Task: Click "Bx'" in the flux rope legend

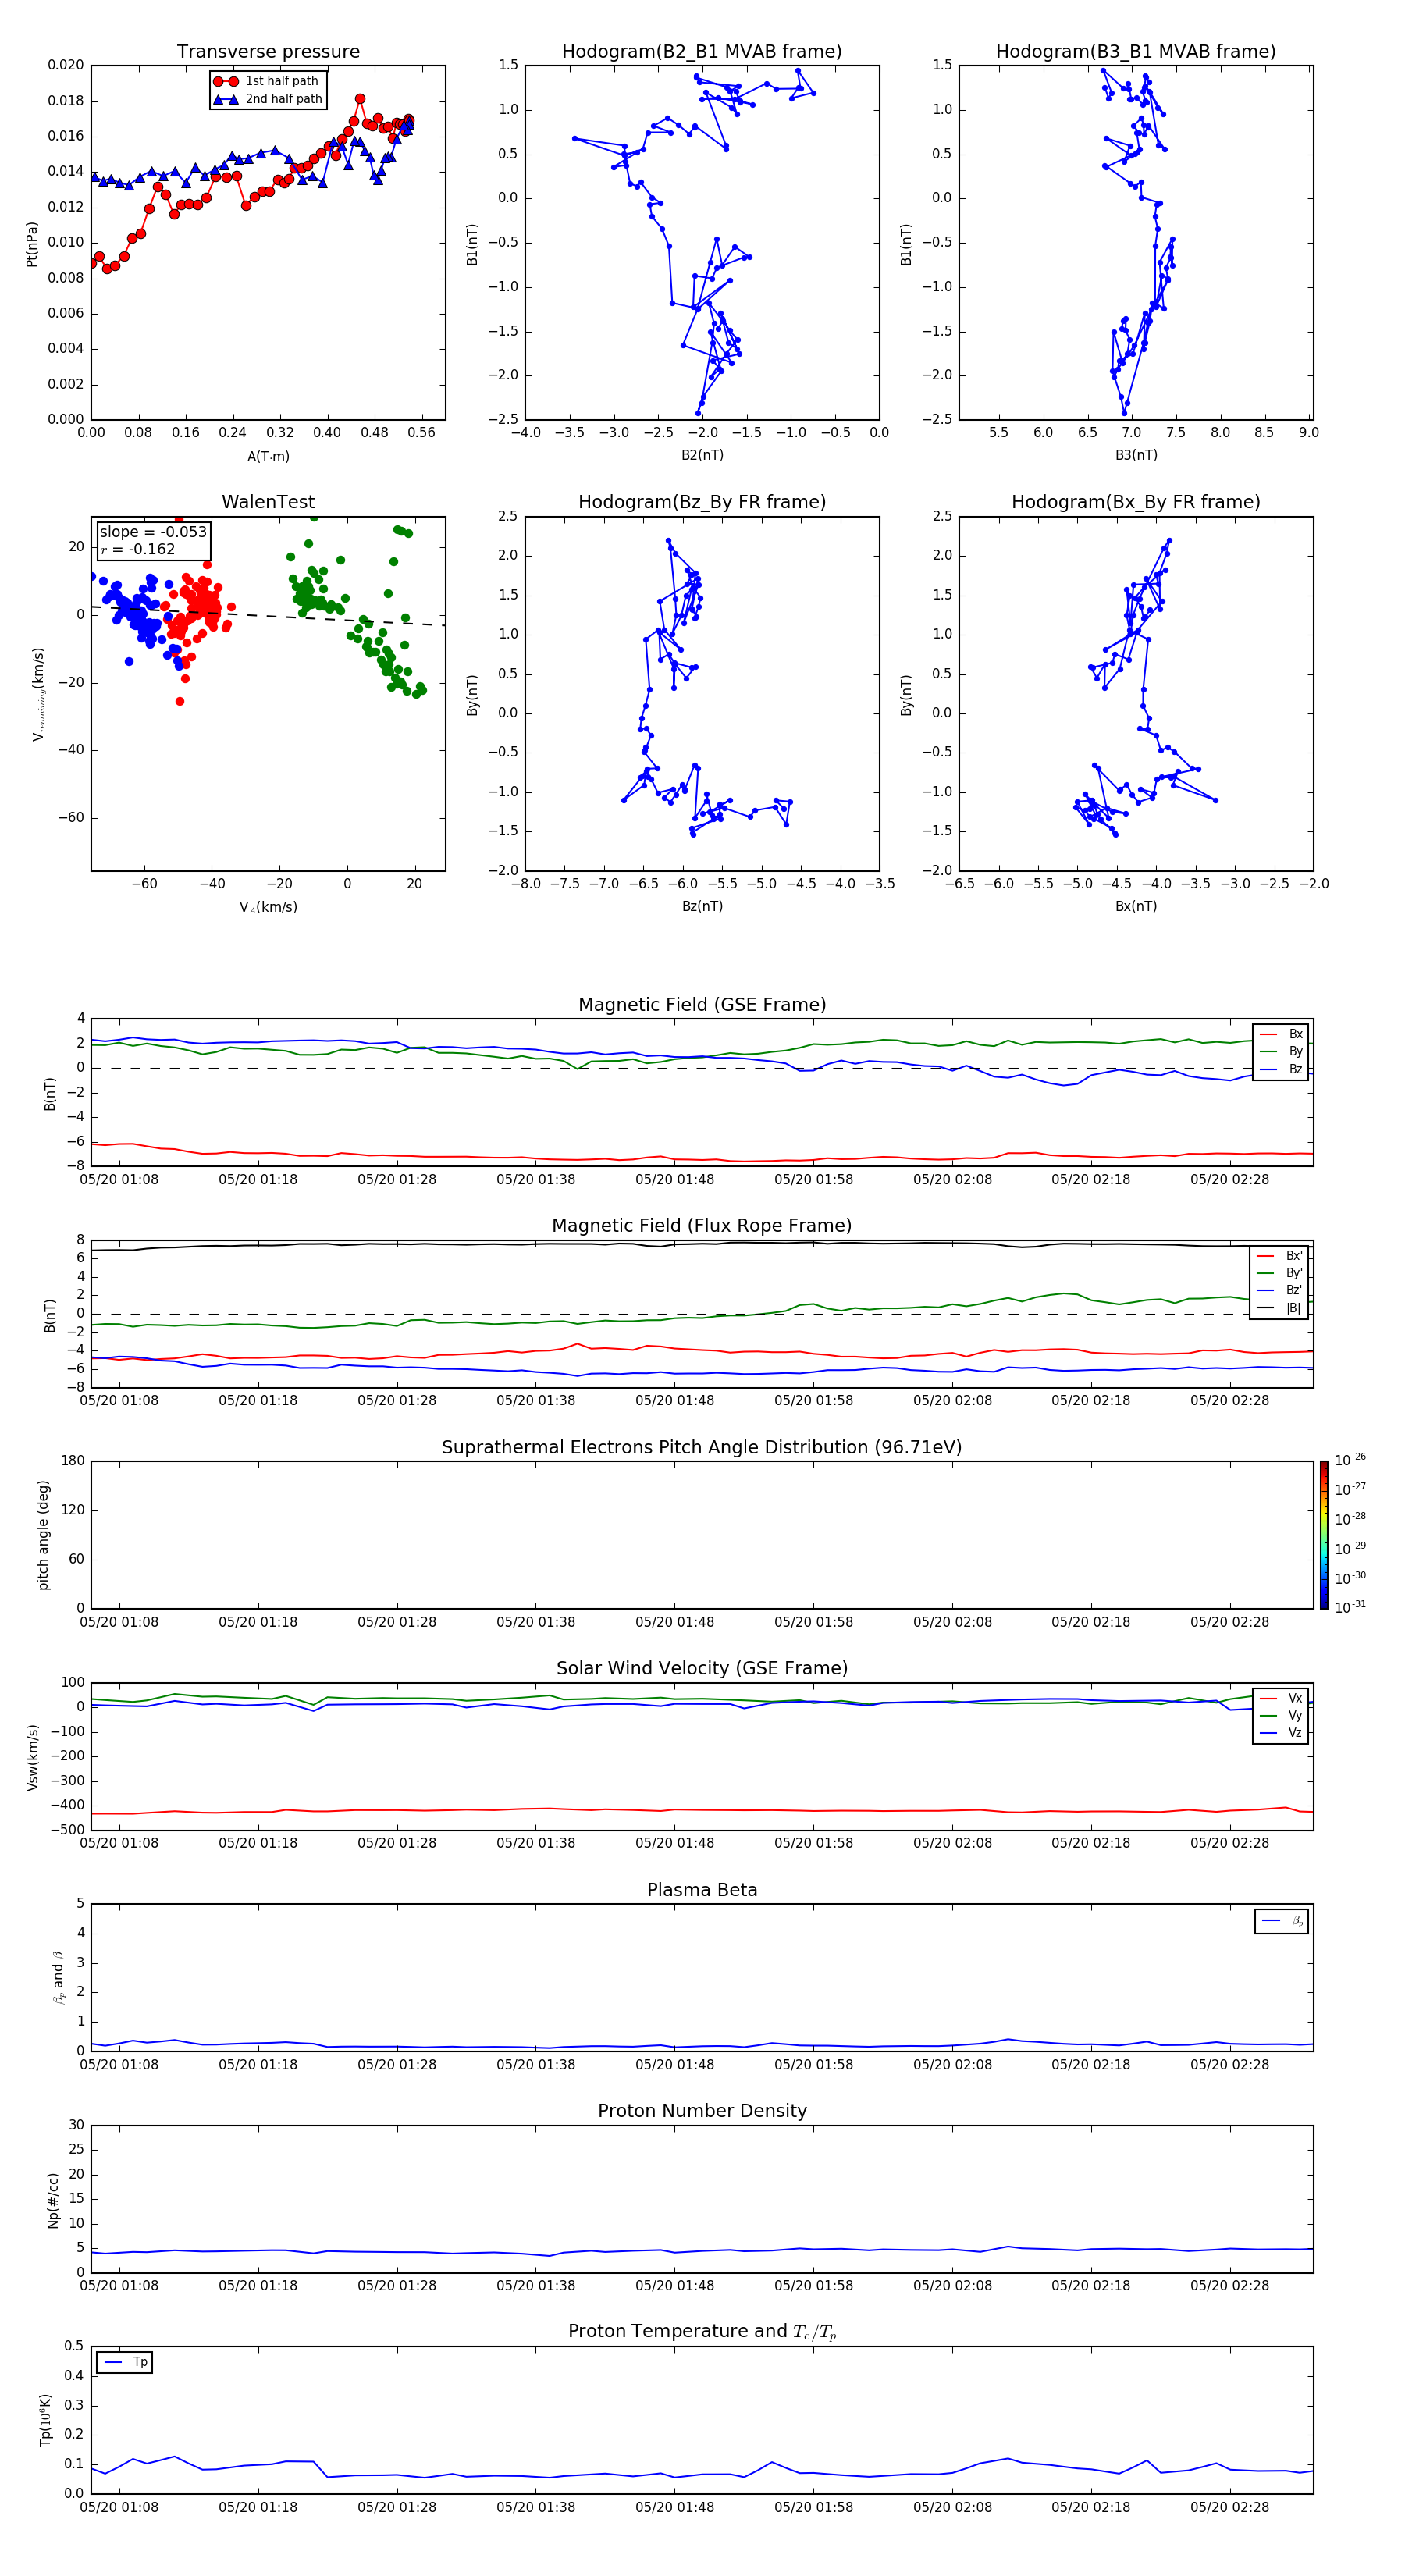Action: click(x=1294, y=1256)
